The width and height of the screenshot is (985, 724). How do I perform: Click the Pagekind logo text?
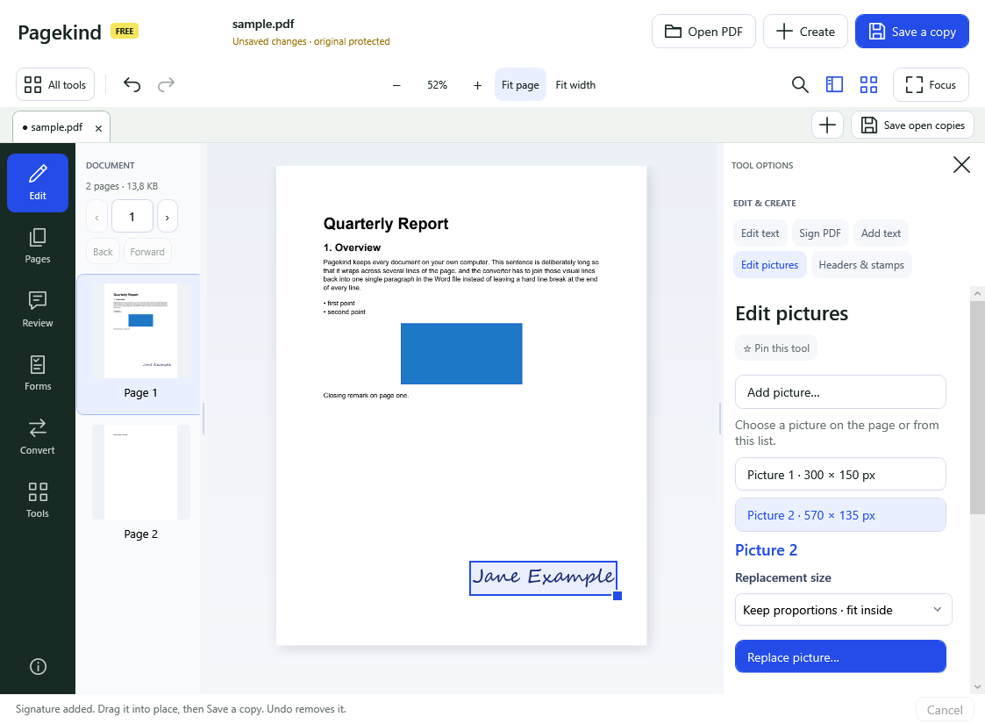(x=59, y=32)
